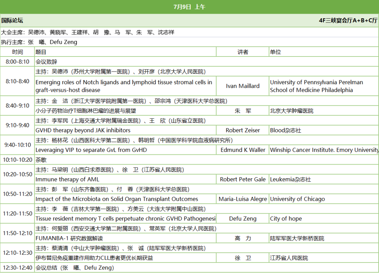Click speaker 'Defu Zeng' in table
This screenshot has height=273, width=379.
tap(243, 218)
